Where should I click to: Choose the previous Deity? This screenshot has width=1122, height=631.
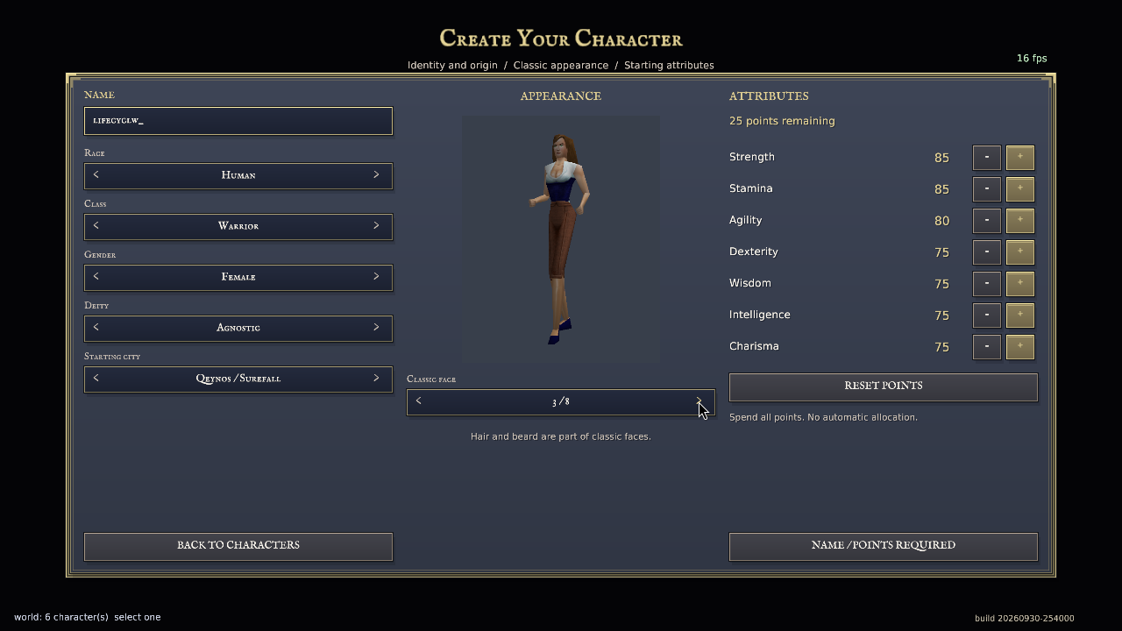click(96, 328)
